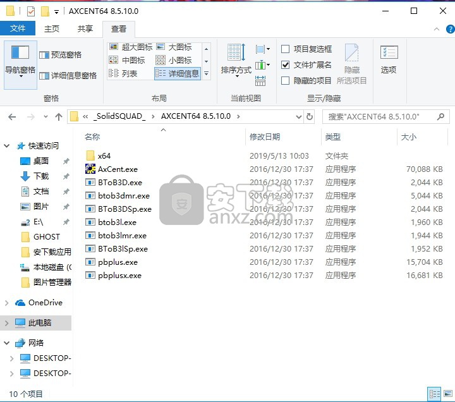Image resolution: width=455 pixels, height=402 pixels.
Task: Navigate to _SolidSQUAD_ in breadcrumb
Action: 119,116
